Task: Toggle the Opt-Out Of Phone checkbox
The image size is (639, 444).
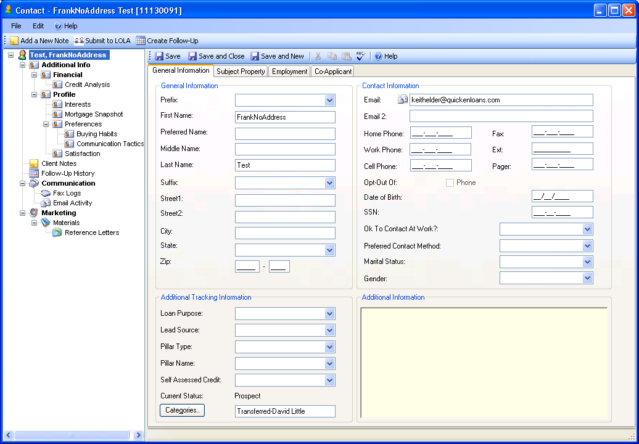Action: tap(450, 183)
